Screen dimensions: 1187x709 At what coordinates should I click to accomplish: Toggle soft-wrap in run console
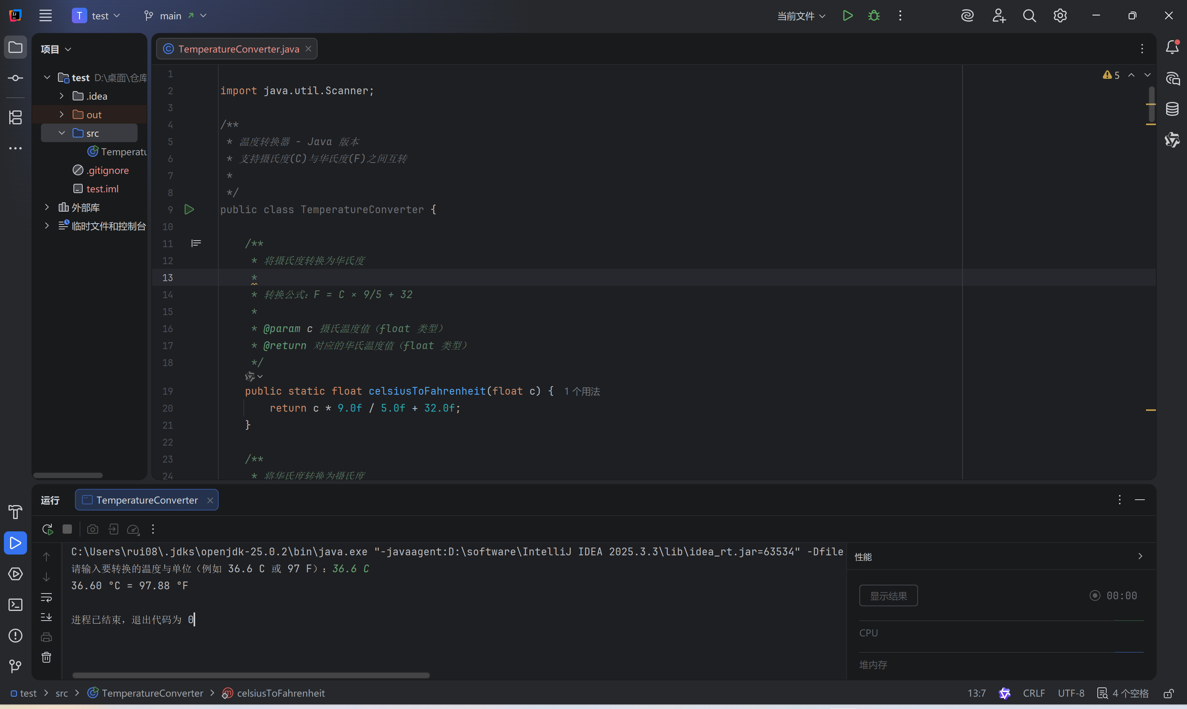(x=46, y=598)
